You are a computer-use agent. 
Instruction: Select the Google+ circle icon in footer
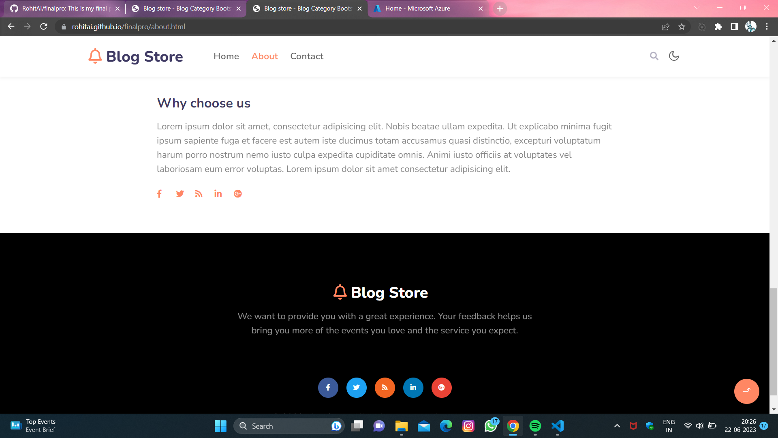click(x=441, y=387)
